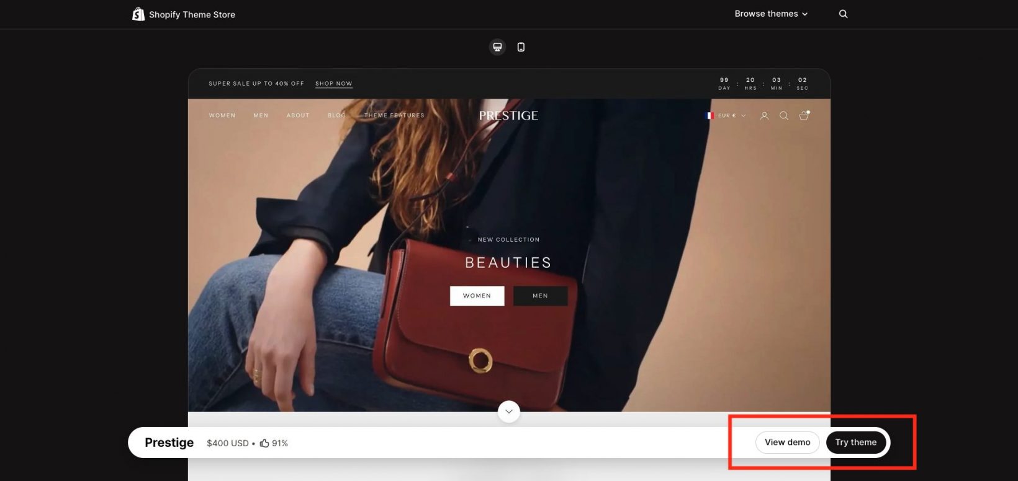Open the WOMEN menu in the demo
Viewport: 1018px width, 481px height.
point(222,115)
